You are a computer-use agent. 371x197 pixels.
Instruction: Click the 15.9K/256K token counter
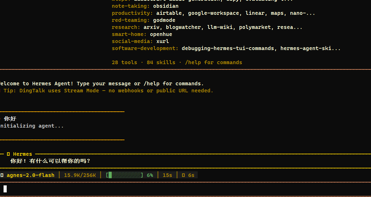(80, 175)
